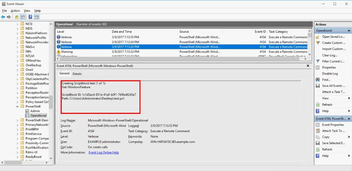Viewport: 352px width, 171px height.
Task: Click the Filter Current Log funnel icon
Action: 317,61
